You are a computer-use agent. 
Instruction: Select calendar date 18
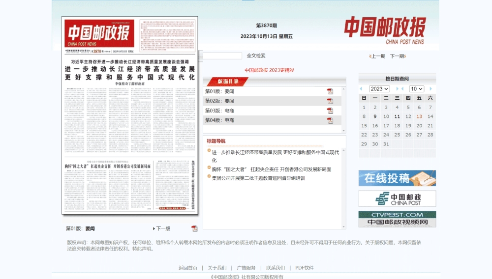pos(397,126)
